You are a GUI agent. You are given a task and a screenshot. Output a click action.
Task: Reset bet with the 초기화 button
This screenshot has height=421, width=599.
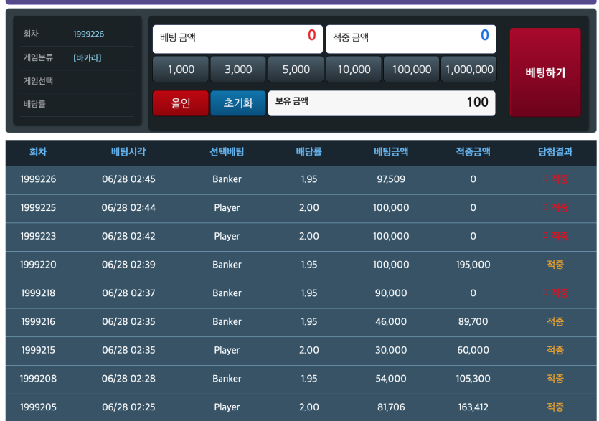coord(238,103)
